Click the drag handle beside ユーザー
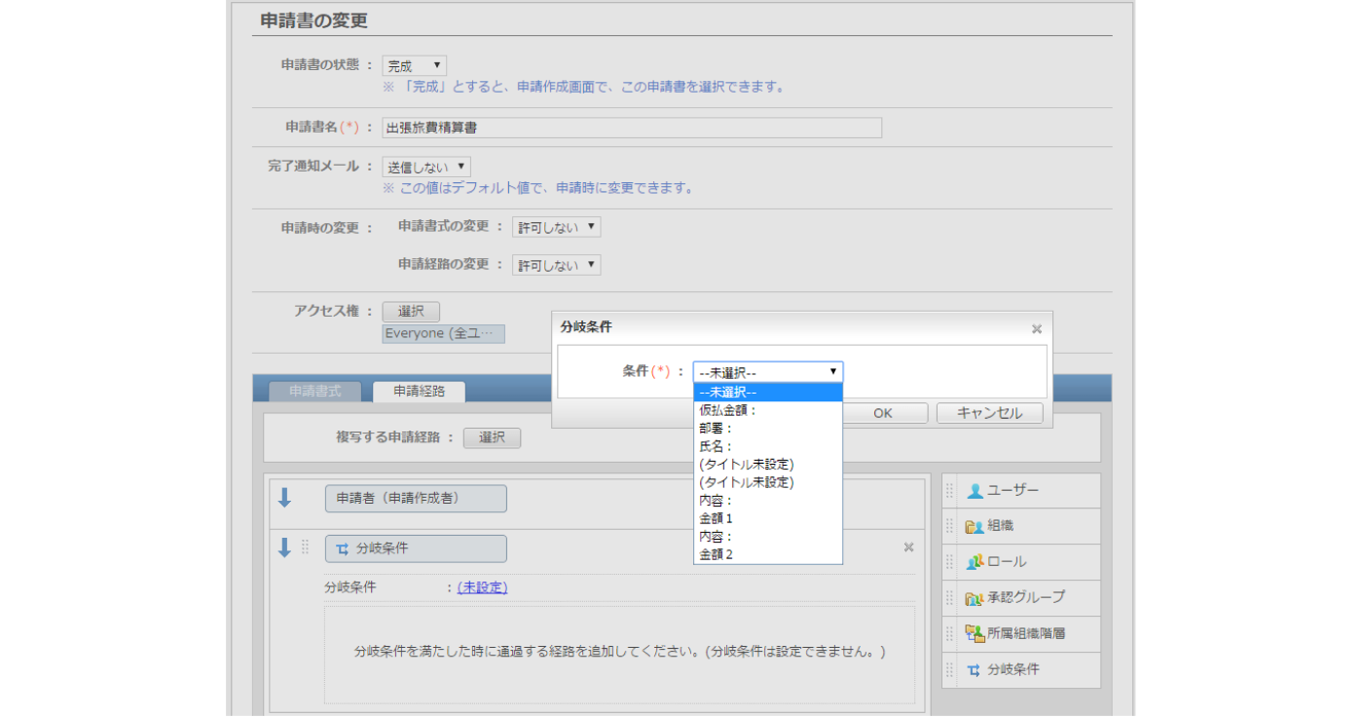This screenshot has height=717, width=1363. pos(950,491)
